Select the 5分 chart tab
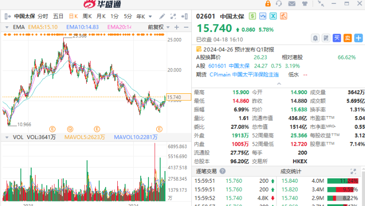The image size is (365, 206). [128, 16]
